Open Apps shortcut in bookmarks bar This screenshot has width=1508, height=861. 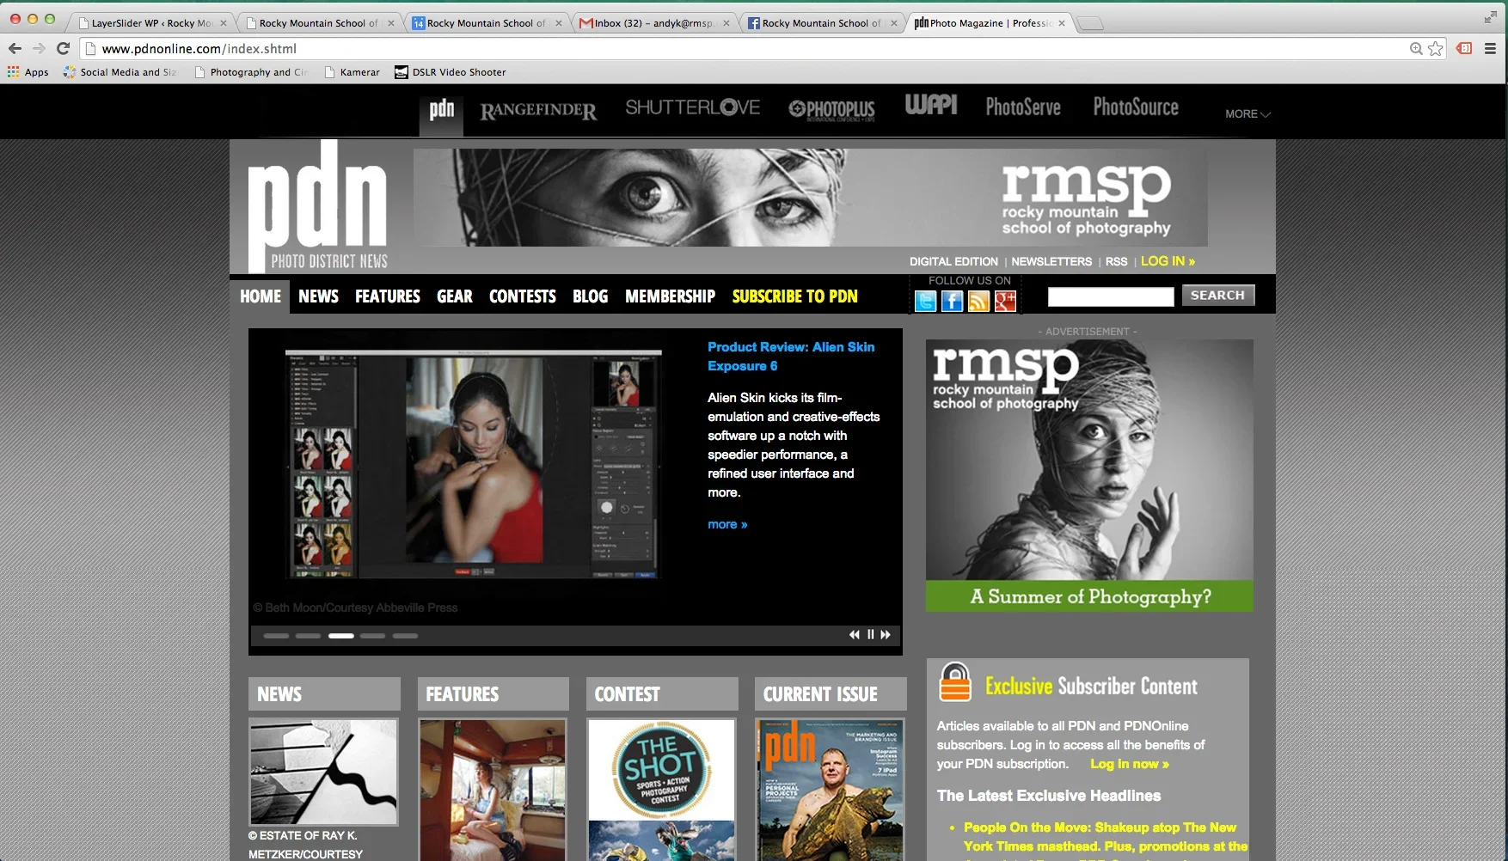click(28, 72)
